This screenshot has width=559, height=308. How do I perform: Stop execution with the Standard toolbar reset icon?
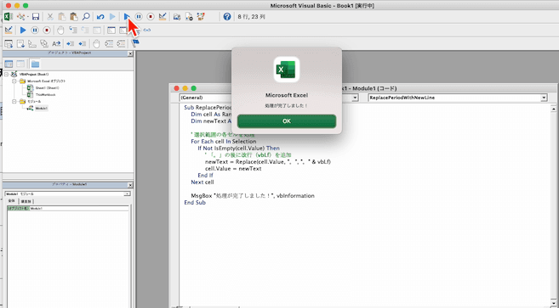click(x=151, y=16)
